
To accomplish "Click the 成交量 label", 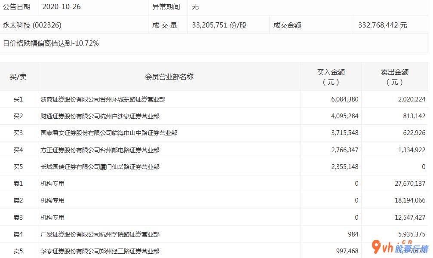I will point(165,25).
